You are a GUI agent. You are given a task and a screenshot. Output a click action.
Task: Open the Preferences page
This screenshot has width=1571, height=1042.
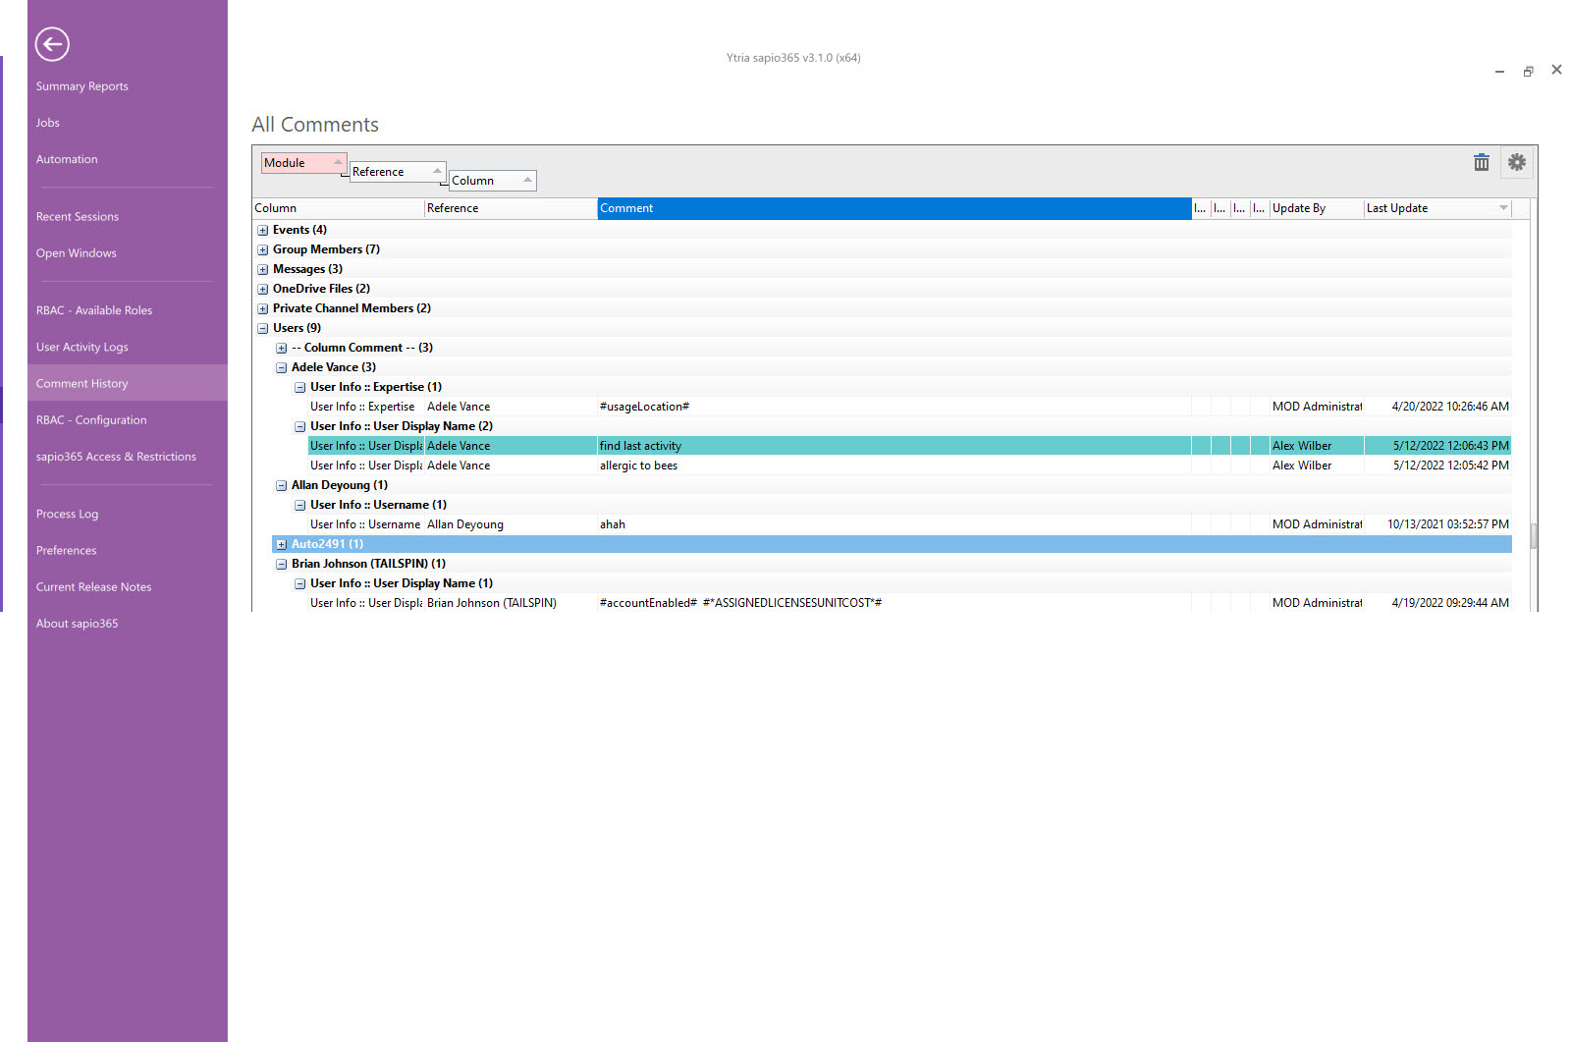[x=67, y=550]
